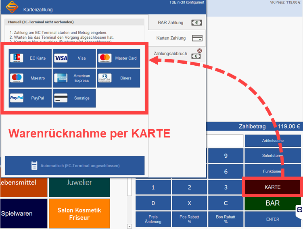Click the American Express card icon
Screen dimensions: 303x229
coord(61,78)
